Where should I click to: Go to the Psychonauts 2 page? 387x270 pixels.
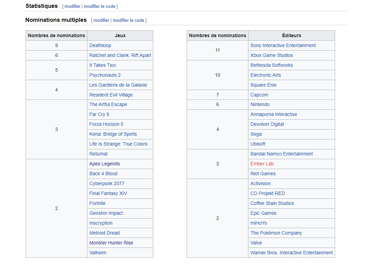click(x=105, y=75)
